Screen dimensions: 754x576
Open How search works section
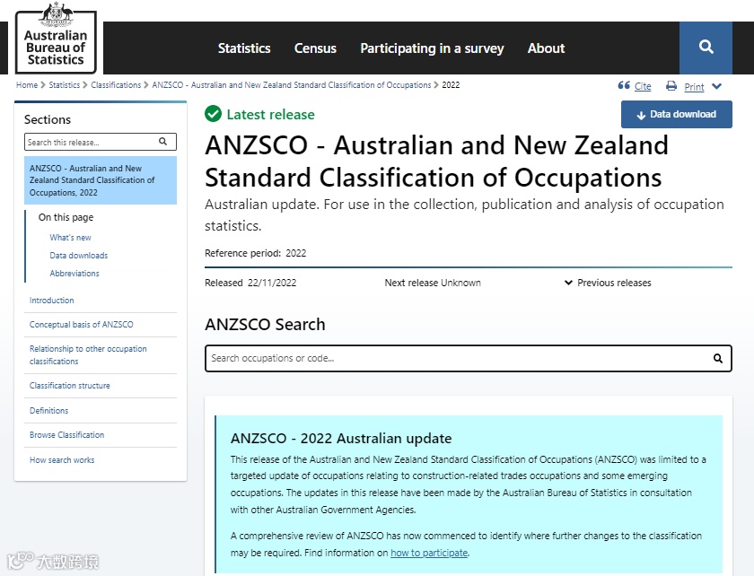tap(62, 460)
